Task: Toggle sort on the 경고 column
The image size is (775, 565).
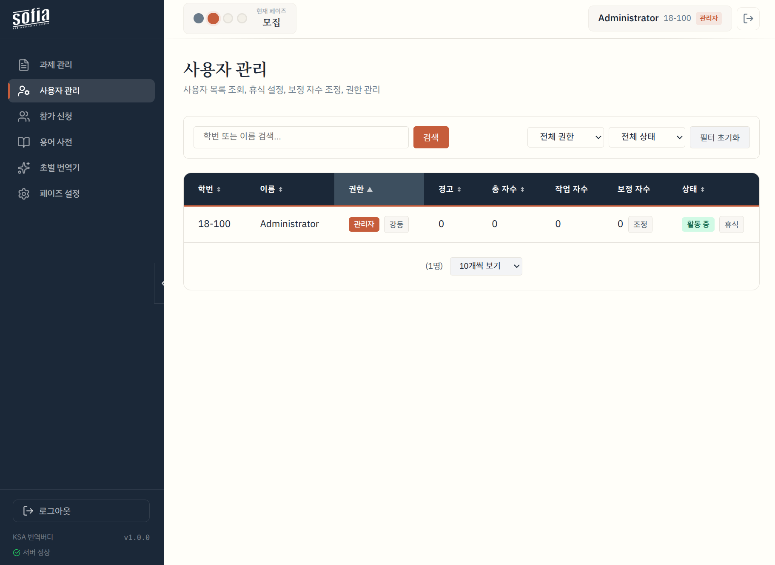Action: click(448, 189)
